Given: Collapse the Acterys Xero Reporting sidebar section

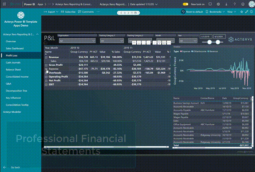Looking at the screenshot, I should click(x=37, y=34).
